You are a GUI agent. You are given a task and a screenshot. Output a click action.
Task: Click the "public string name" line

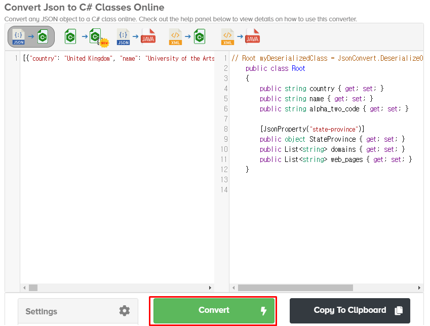point(316,99)
